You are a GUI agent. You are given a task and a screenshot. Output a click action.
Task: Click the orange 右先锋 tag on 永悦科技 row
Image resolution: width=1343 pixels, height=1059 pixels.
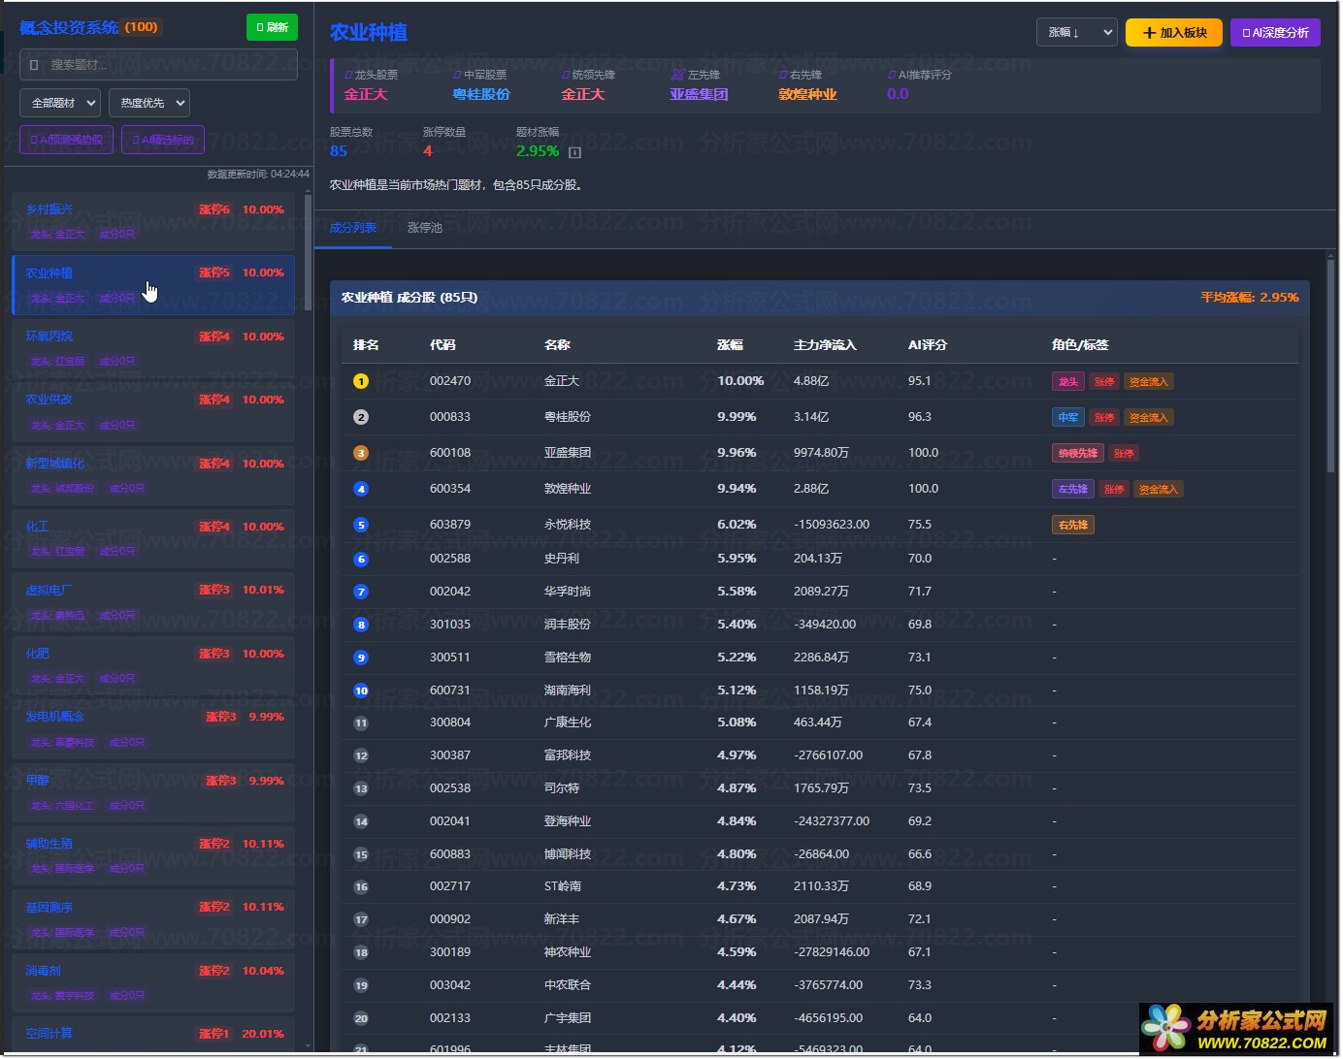(x=1073, y=526)
